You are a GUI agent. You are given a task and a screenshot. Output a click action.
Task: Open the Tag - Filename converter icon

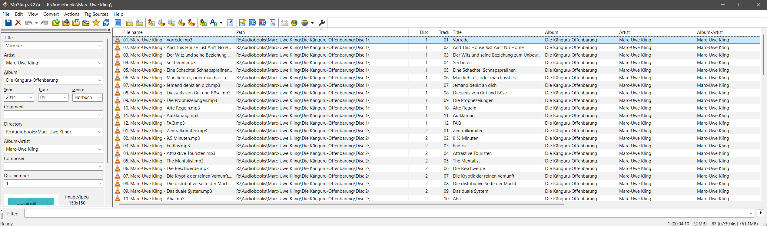click(x=151, y=23)
